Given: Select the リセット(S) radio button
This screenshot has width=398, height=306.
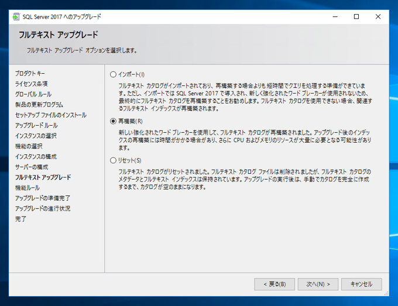Looking at the screenshot, I should tap(113, 160).
